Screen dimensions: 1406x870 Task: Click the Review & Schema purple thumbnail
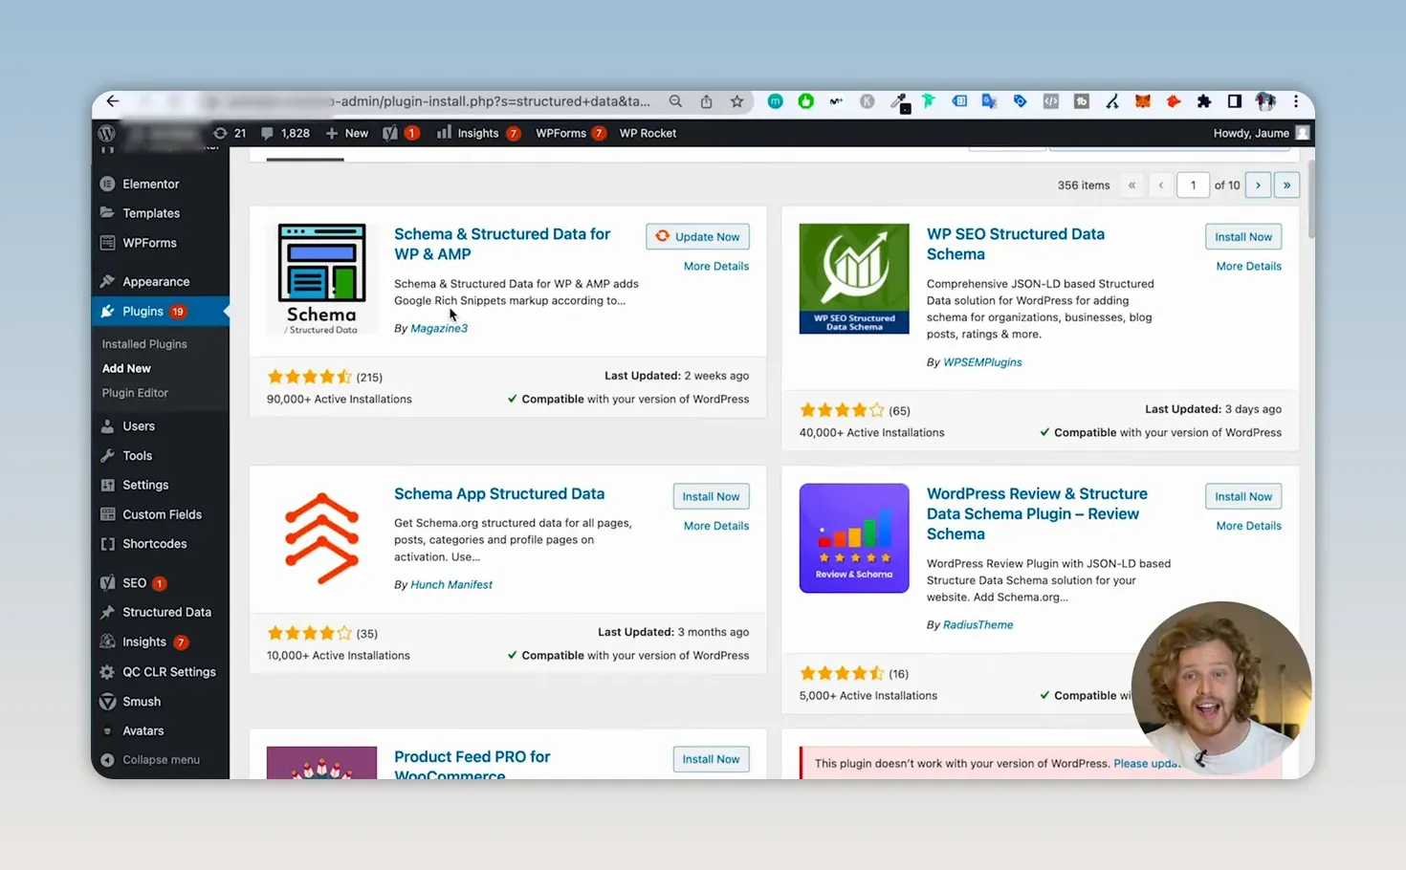click(854, 538)
